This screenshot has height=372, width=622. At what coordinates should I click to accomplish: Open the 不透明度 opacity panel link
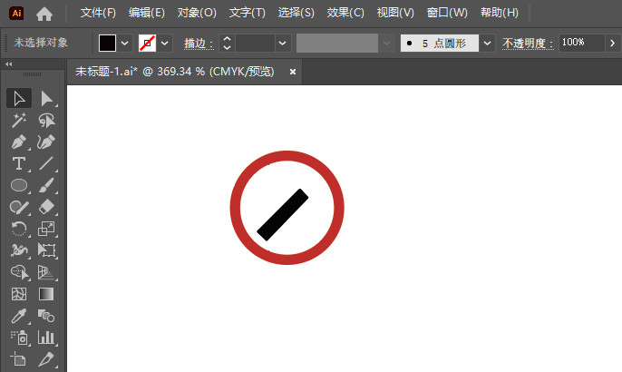[528, 43]
